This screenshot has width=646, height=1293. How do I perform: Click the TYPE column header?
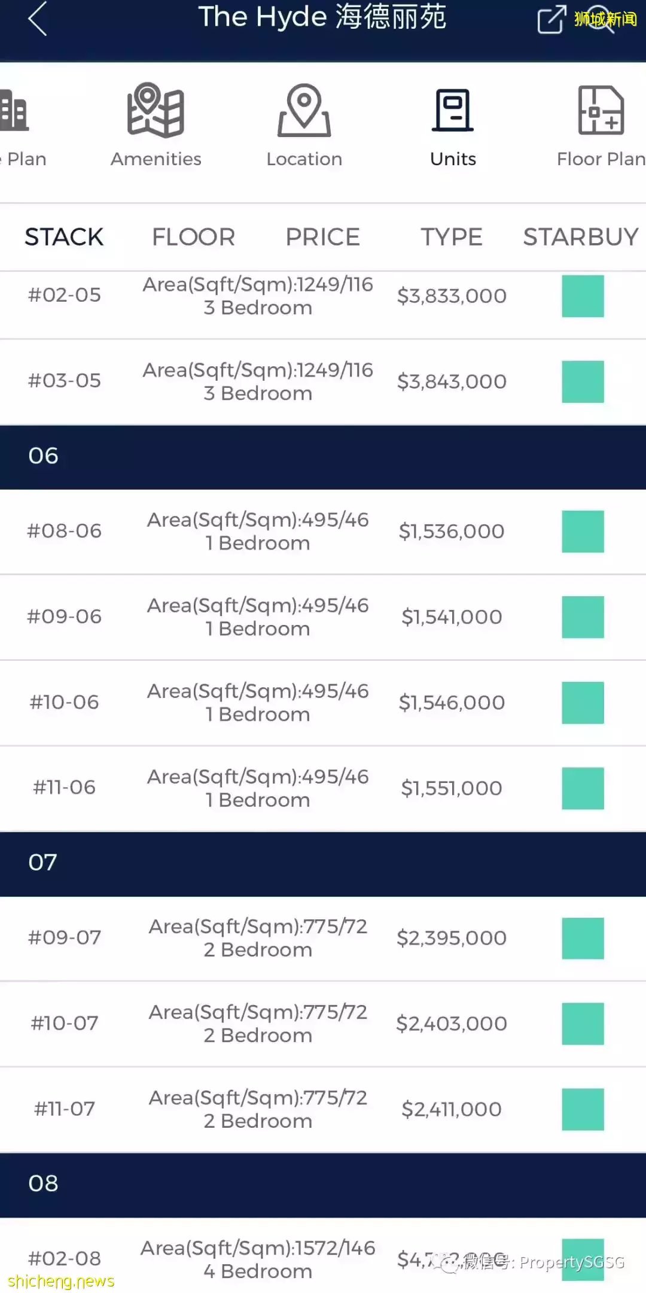point(451,237)
